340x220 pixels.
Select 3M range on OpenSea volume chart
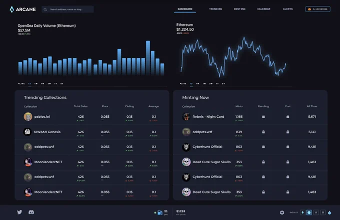click(x=49, y=84)
